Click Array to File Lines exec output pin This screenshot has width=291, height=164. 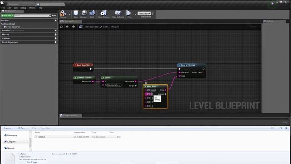point(203,69)
